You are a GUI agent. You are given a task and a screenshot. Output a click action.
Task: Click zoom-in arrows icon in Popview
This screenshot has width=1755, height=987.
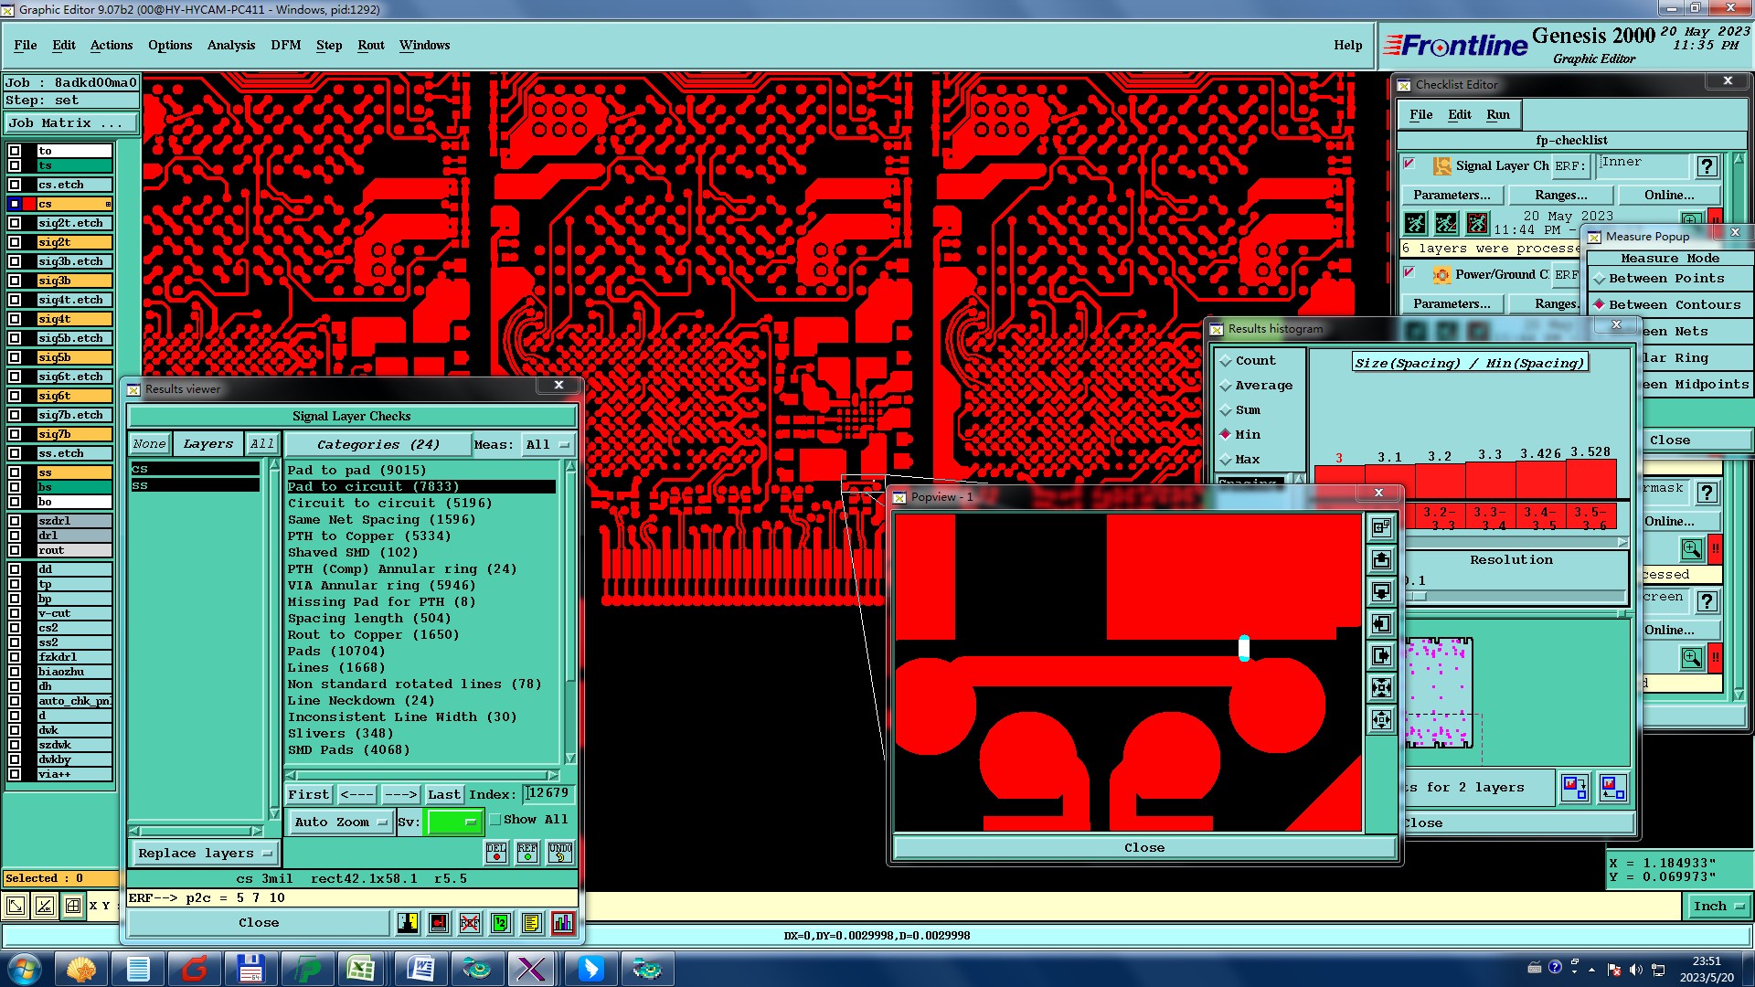point(1381,687)
